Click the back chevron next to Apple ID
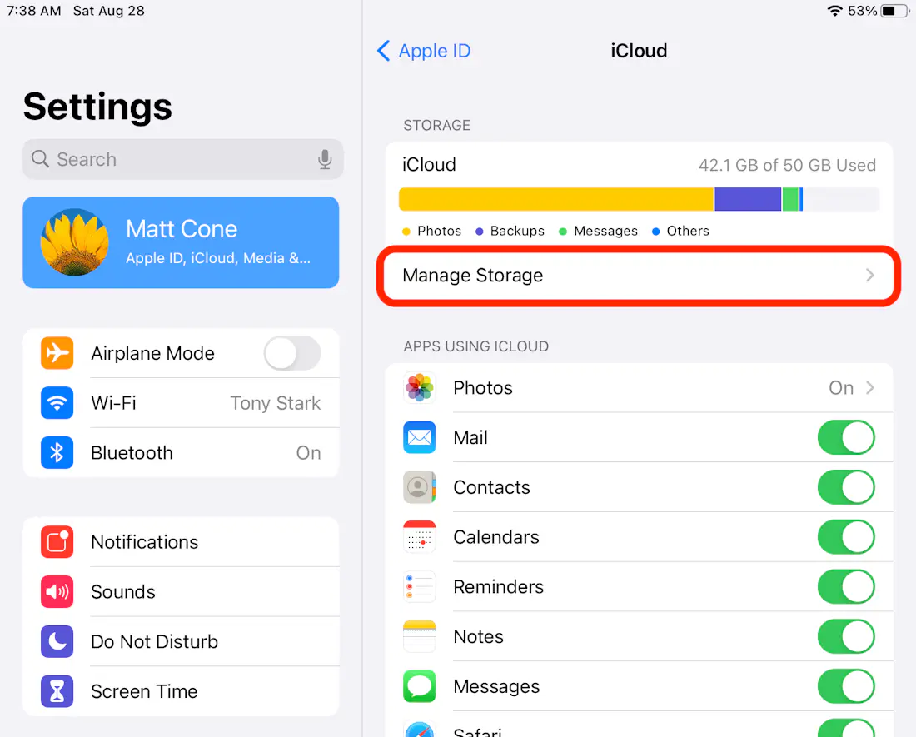The width and height of the screenshot is (916, 737). [x=383, y=51]
